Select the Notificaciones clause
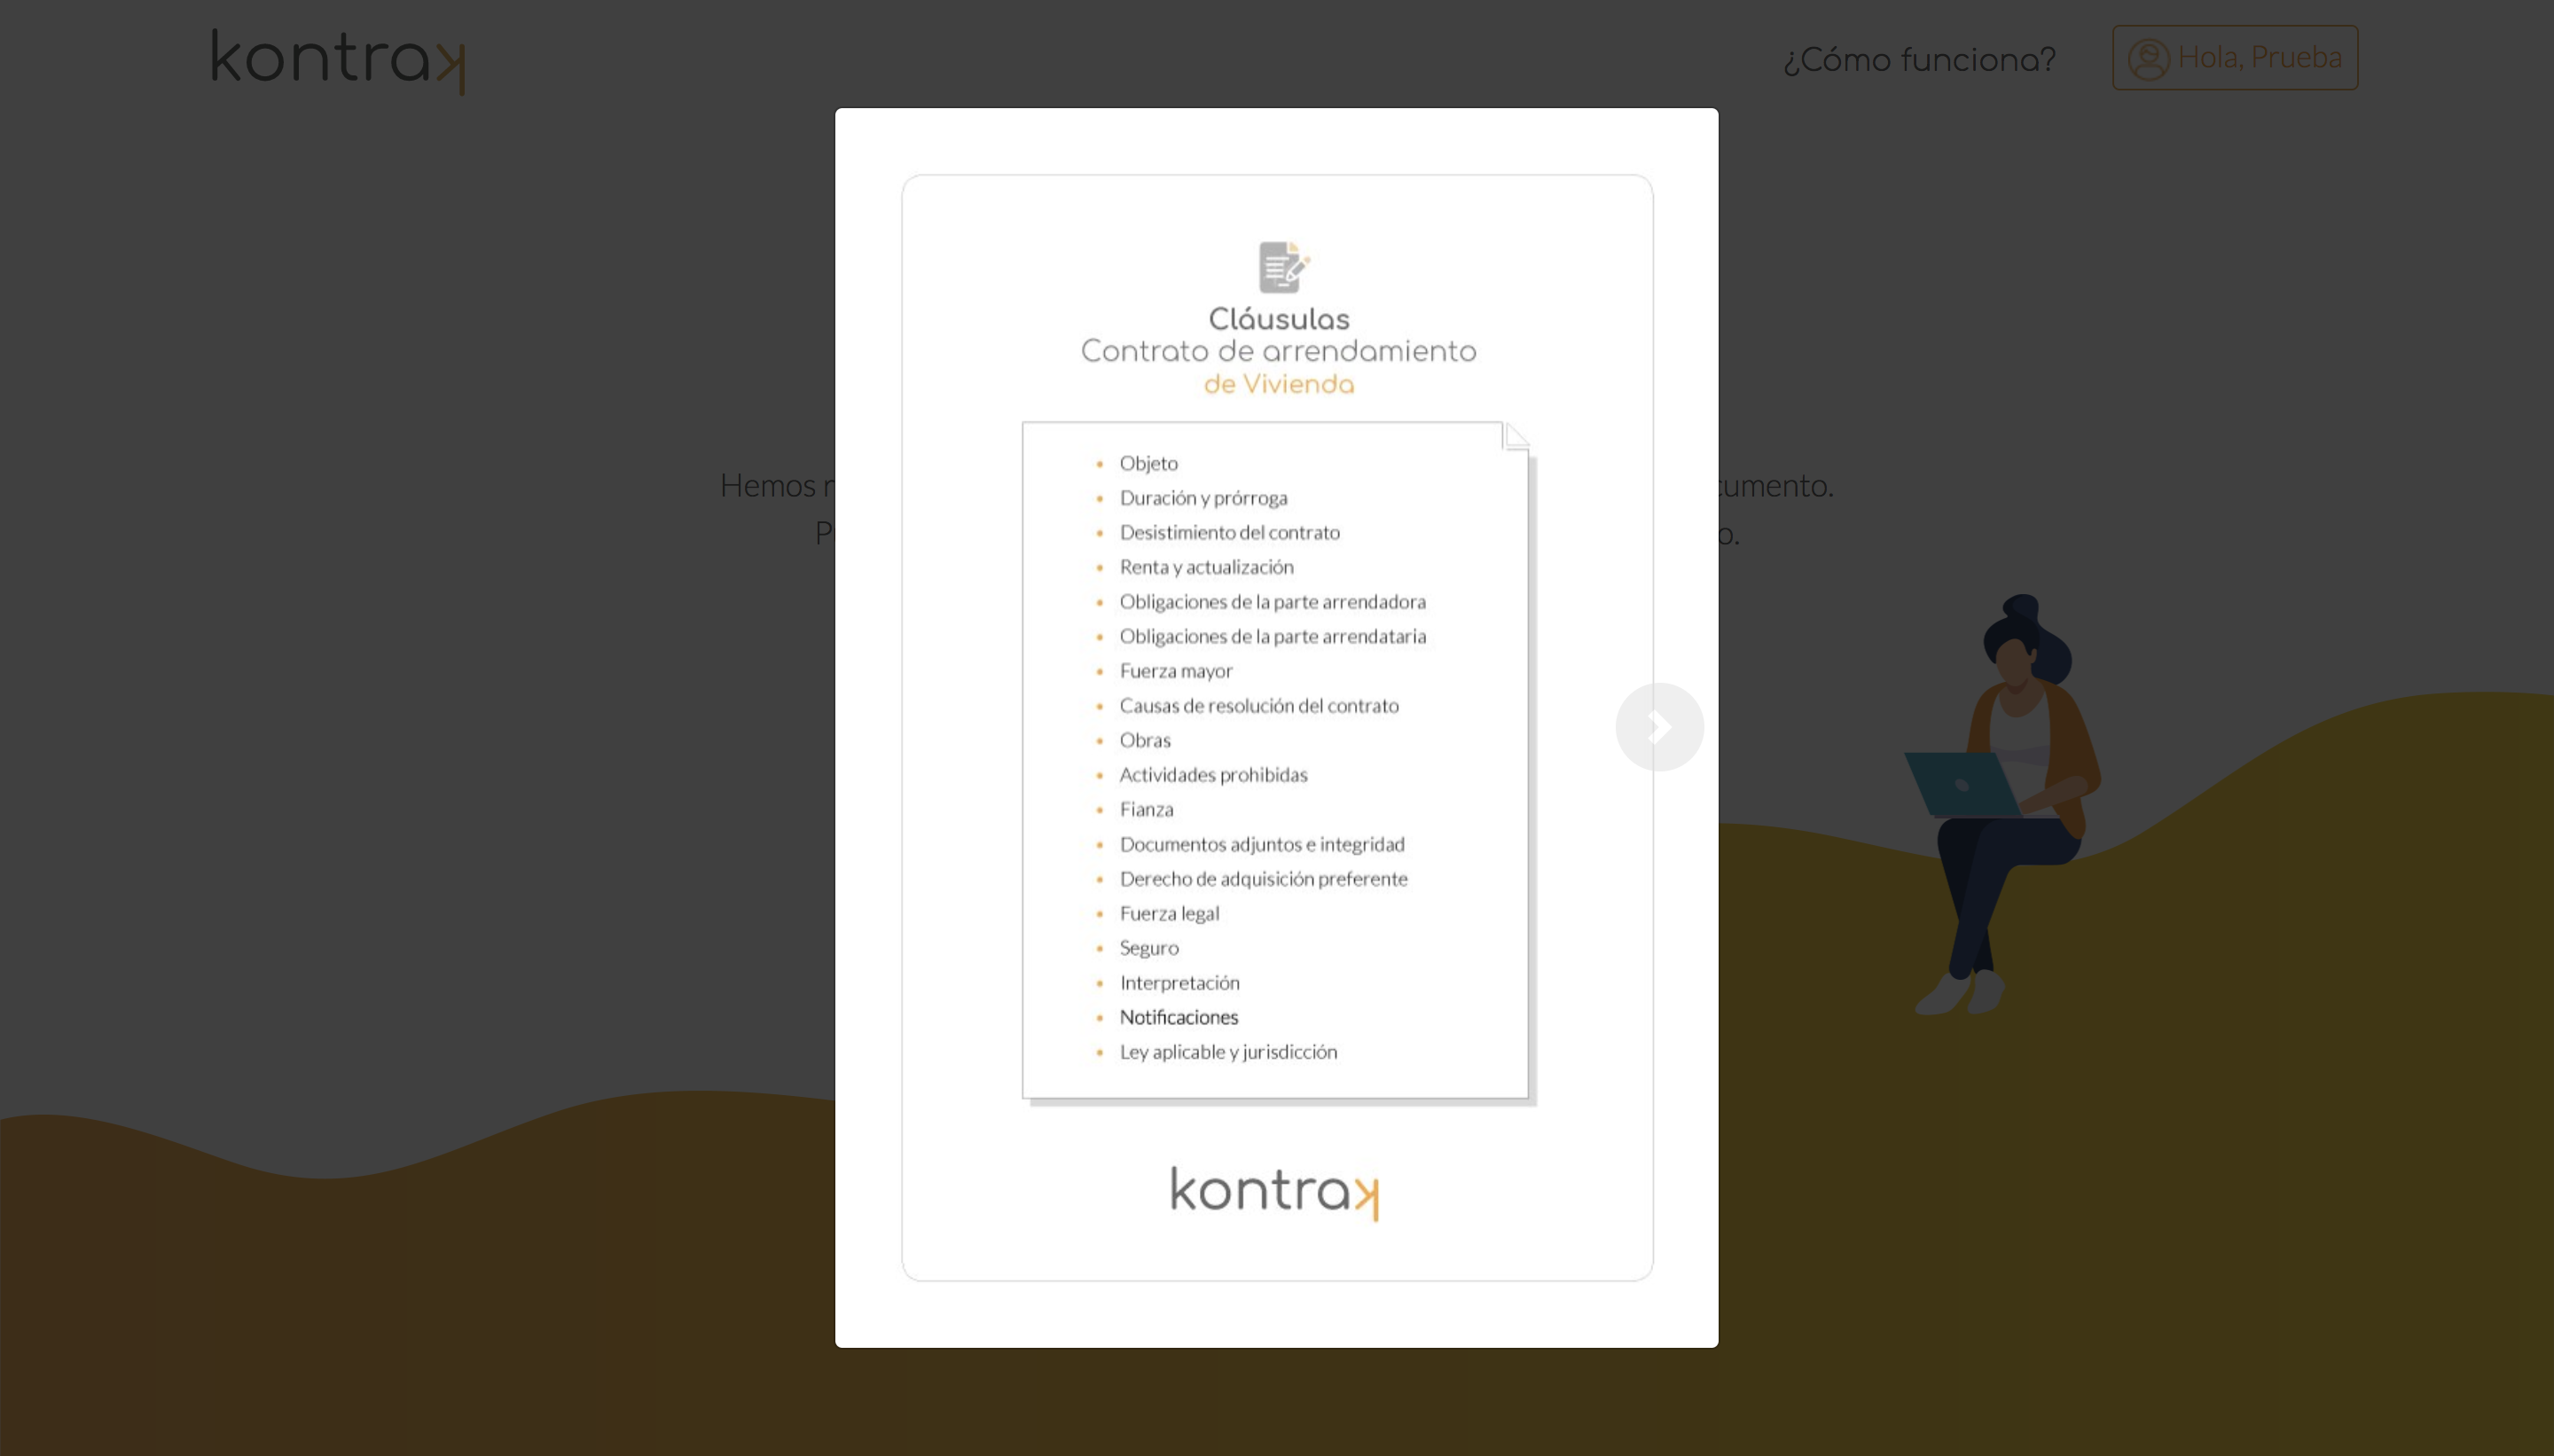 tap(1178, 1017)
